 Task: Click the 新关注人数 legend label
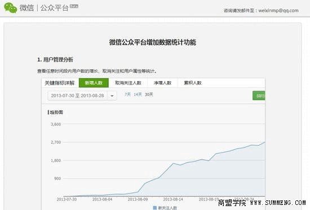pyautogui.click(x=167, y=208)
